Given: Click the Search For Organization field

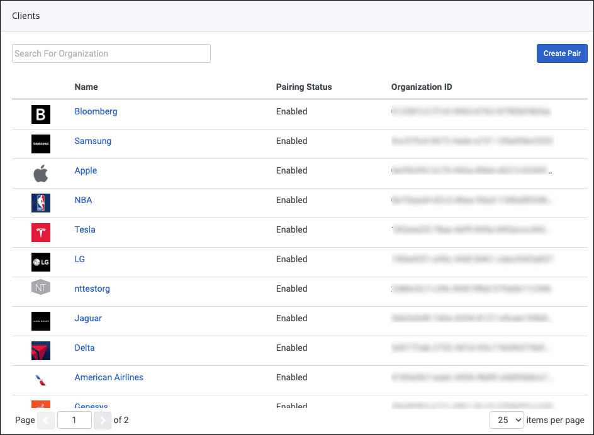Looking at the screenshot, I should 111,53.
